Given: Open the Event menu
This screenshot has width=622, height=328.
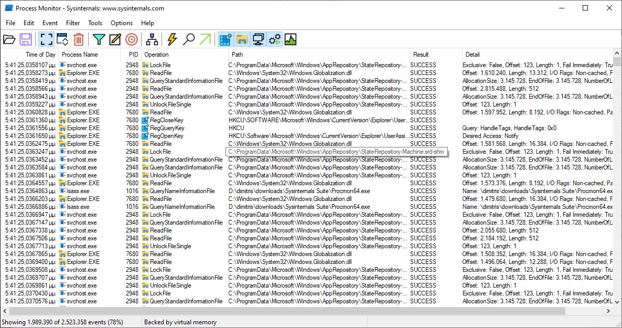Looking at the screenshot, I should [50, 23].
